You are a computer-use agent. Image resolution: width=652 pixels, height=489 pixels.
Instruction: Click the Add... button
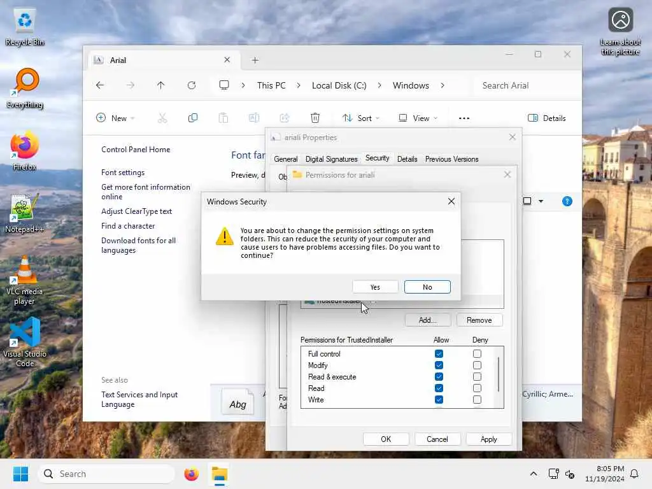pos(427,320)
